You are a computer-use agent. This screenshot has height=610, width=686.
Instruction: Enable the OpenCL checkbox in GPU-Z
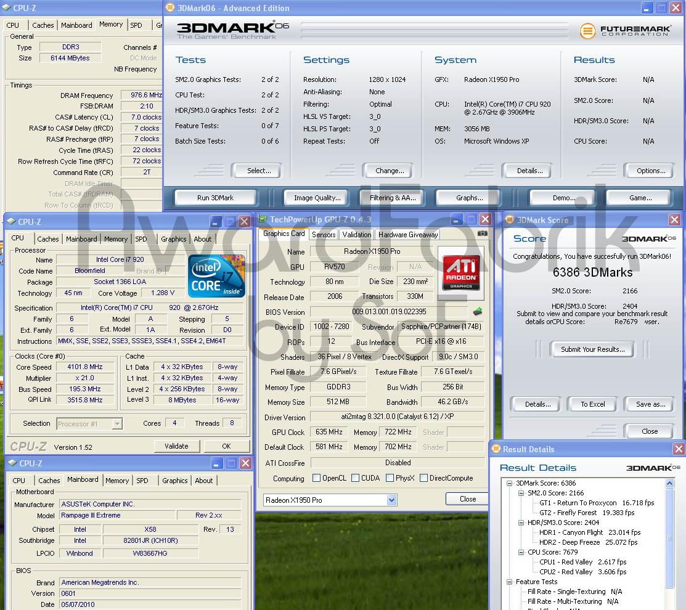point(316,478)
